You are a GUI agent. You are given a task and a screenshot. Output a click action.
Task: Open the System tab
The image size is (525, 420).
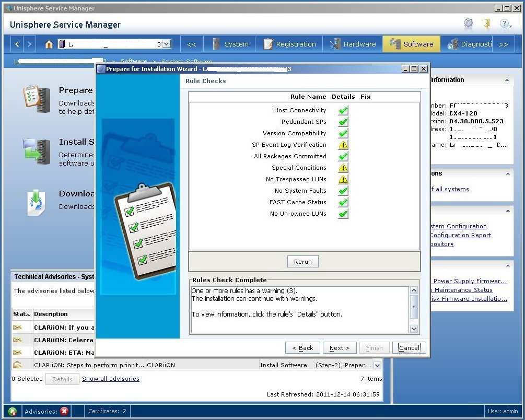point(230,44)
